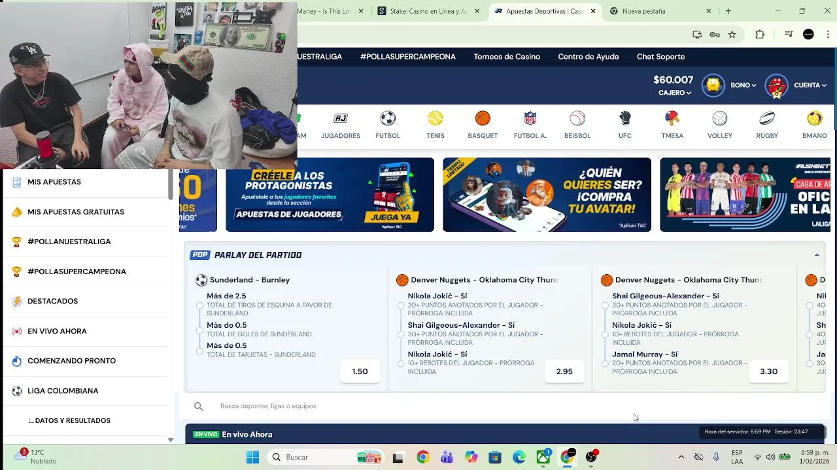Select the BMANO handball icon
This screenshot has width=837, height=470.
click(815, 118)
